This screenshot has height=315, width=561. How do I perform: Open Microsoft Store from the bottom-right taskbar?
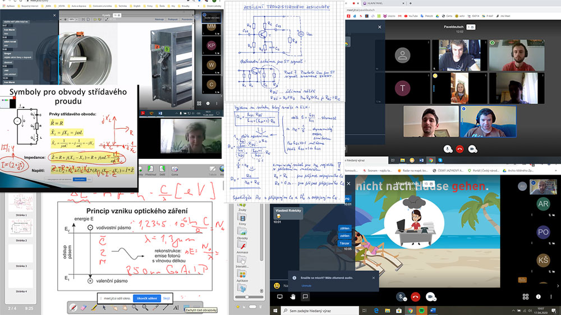(x=398, y=311)
